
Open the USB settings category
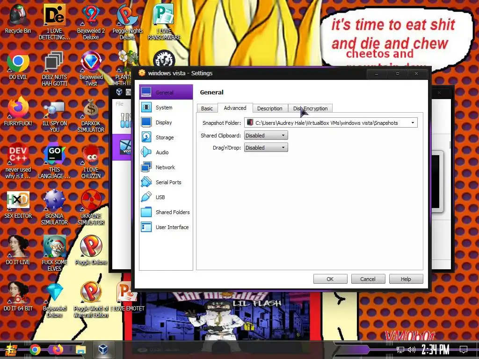coord(166,197)
